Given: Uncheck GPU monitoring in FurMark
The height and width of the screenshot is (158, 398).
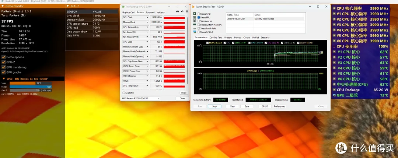Looking at the screenshot, I should (4, 67).
